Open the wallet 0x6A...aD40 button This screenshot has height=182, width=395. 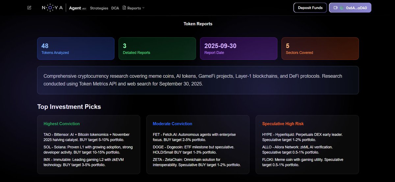350,8
